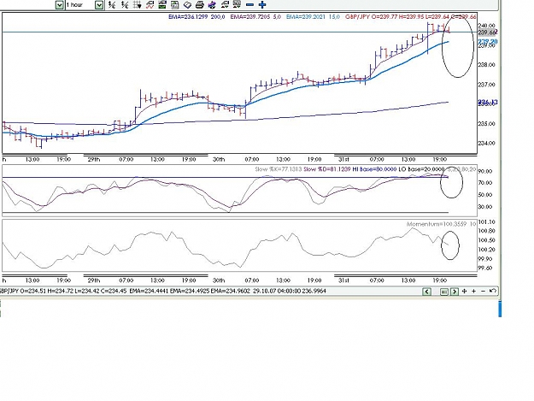The height and width of the screenshot is (401, 534).
Task: Click the 'EMA=239.2021 15,0' legend label
Action: [313, 16]
